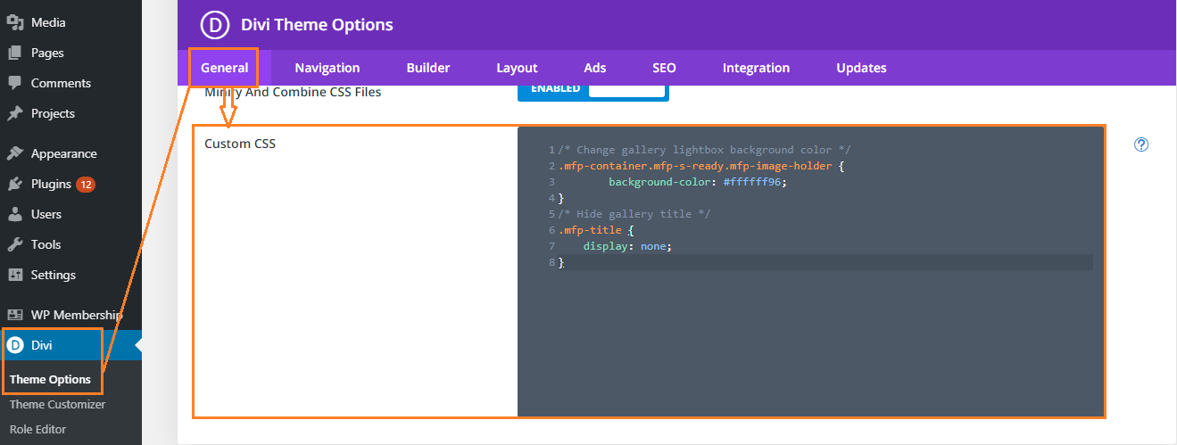
Task: Select the Ads tab
Action: [595, 68]
